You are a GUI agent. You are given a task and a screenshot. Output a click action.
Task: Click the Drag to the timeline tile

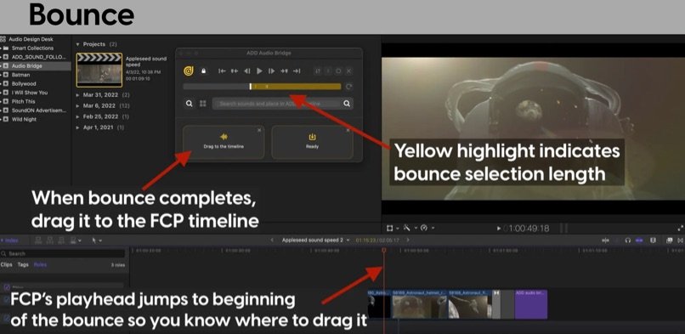click(x=224, y=142)
